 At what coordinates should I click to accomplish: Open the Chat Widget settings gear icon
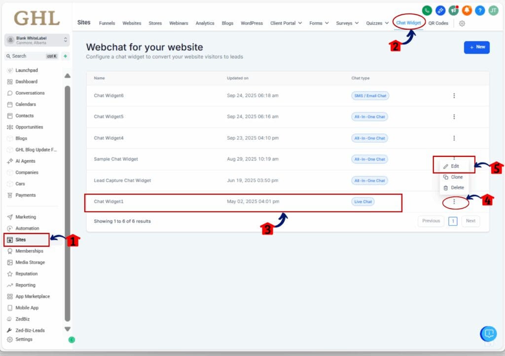[462, 23]
